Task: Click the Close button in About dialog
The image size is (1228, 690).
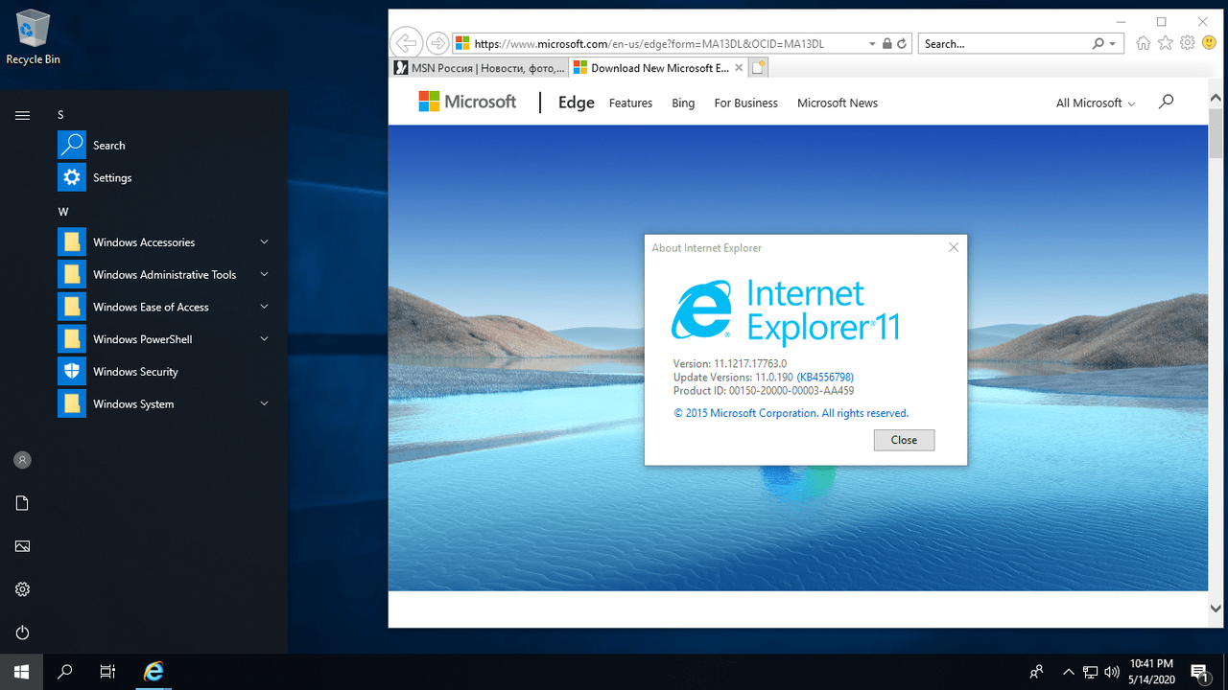Action: [x=904, y=440]
